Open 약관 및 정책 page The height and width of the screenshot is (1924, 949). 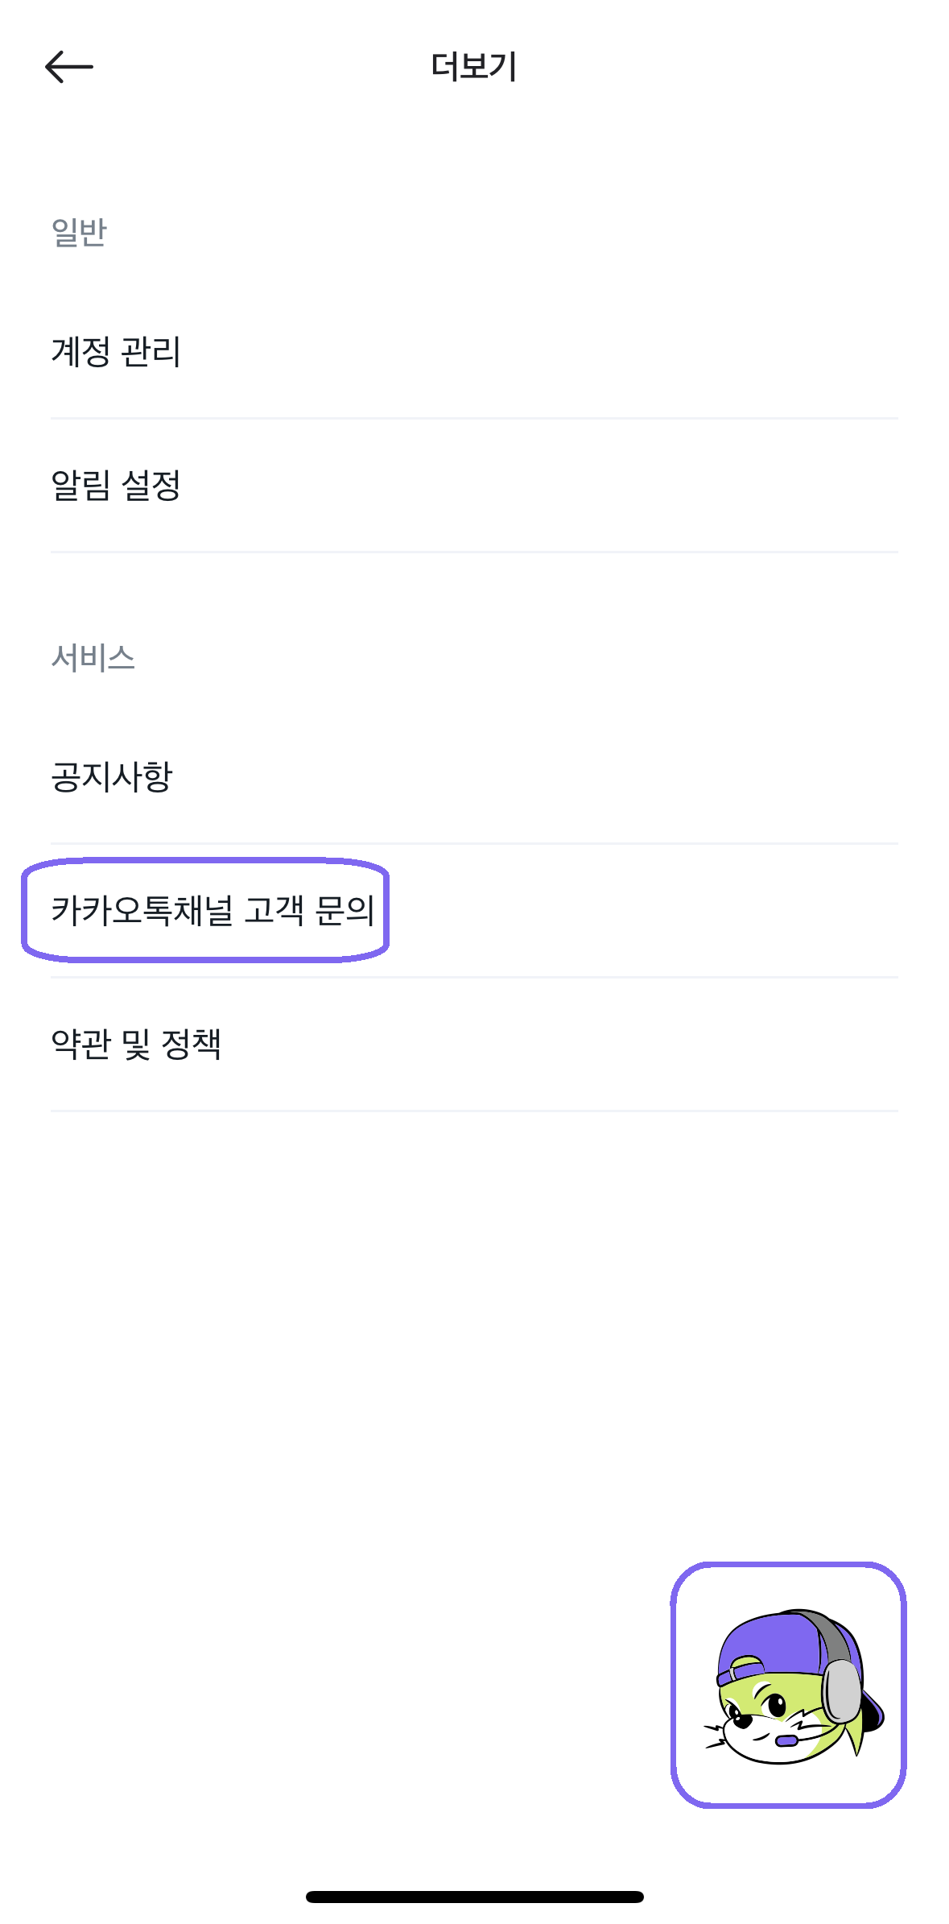coord(474,1045)
